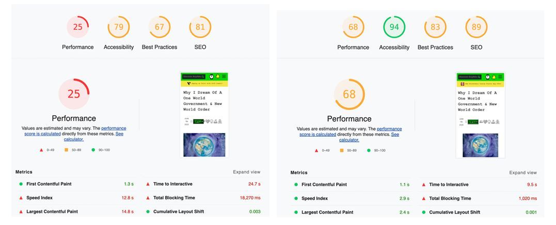Select Largest Contentful Paint row showing 2.4 s
The height and width of the screenshot is (225, 556).
[351, 212]
